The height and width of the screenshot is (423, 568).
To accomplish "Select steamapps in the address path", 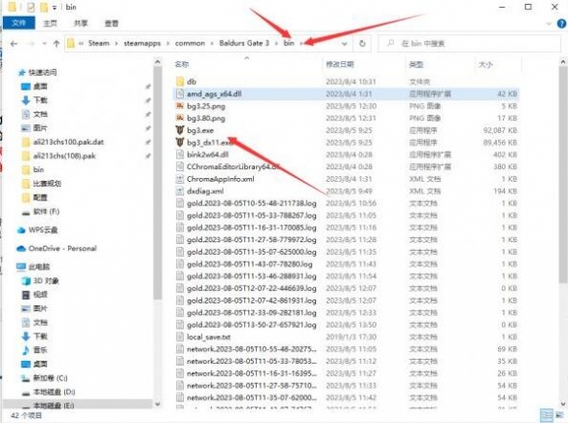I will [x=142, y=43].
